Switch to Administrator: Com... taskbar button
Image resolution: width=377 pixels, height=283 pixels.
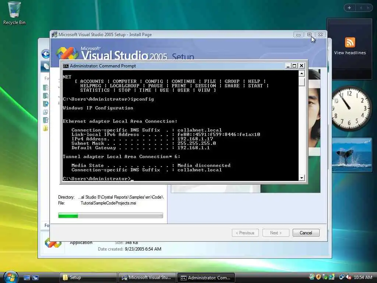point(206,277)
